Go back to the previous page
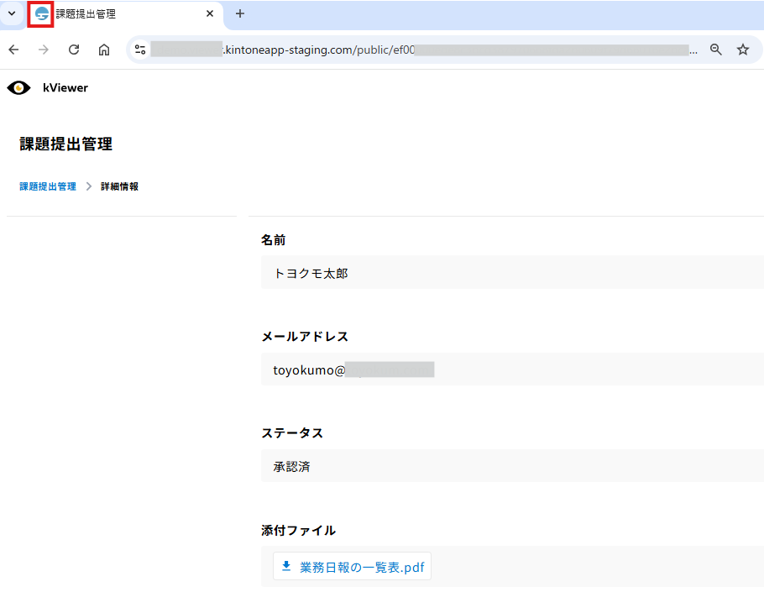This screenshot has width=764, height=592. coord(13,50)
